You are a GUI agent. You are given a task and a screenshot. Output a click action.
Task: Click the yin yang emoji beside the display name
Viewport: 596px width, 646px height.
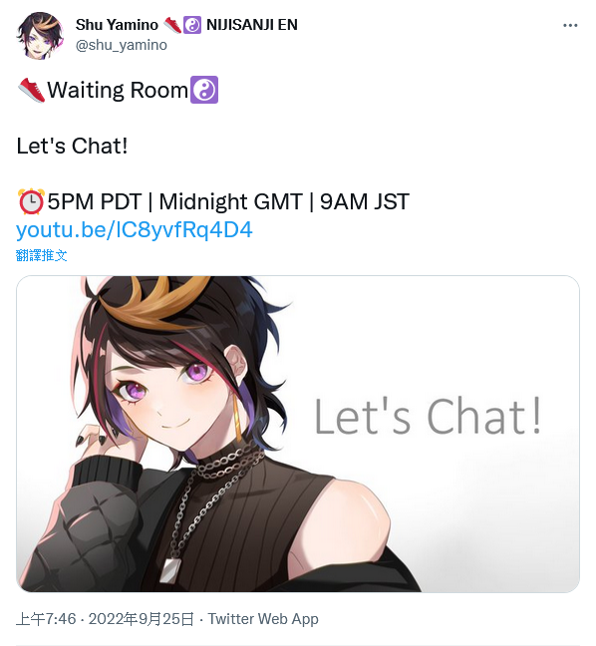point(192,25)
